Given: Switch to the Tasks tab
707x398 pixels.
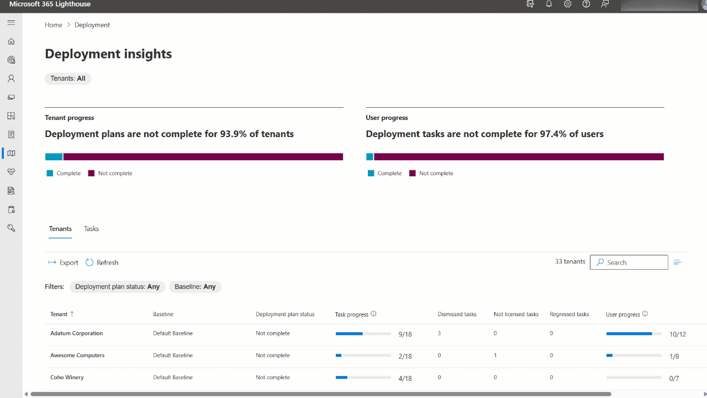Looking at the screenshot, I should coord(91,228).
